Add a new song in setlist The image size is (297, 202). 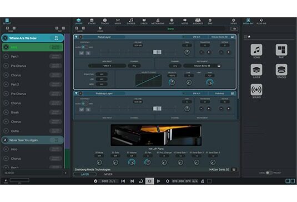[x=7, y=28]
